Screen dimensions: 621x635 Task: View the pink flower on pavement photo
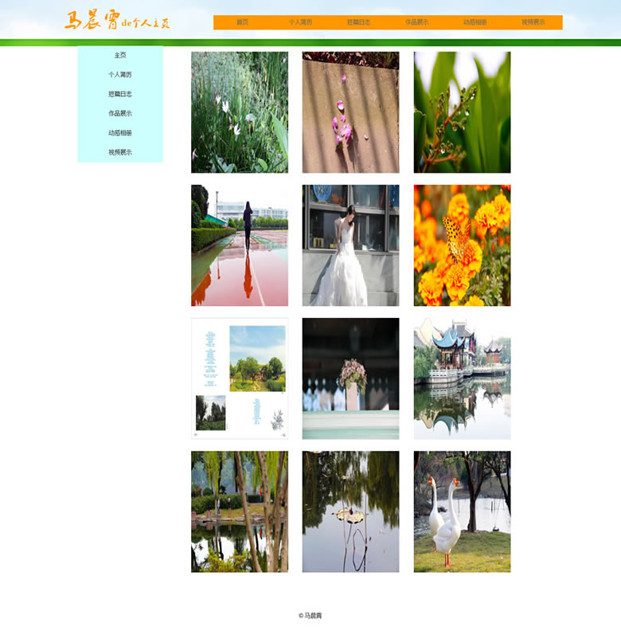tap(350, 112)
